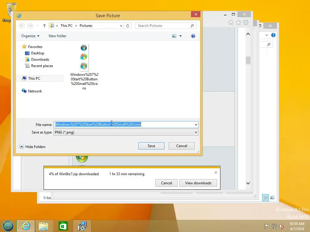Screen dimensions: 310x232
Task: Select the Windows 7 Start Button Icons thumbnail
Action: tap(84, 67)
